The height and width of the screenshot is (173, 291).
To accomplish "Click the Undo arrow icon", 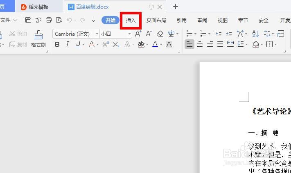I will click(x=70, y=20).
